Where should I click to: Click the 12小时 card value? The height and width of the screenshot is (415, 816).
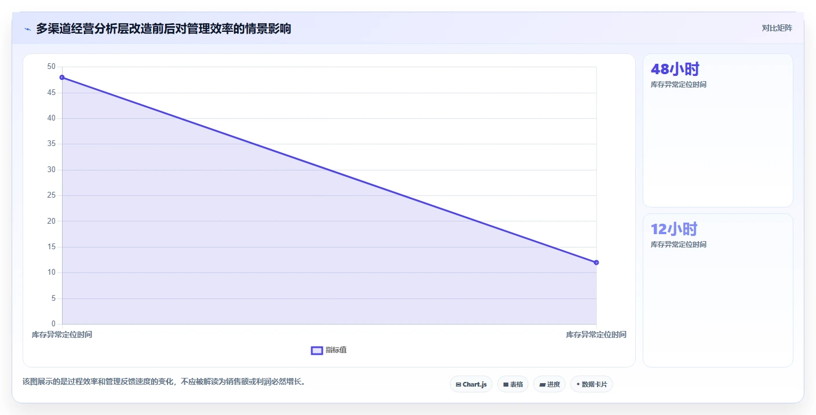[x=674, y=229]
